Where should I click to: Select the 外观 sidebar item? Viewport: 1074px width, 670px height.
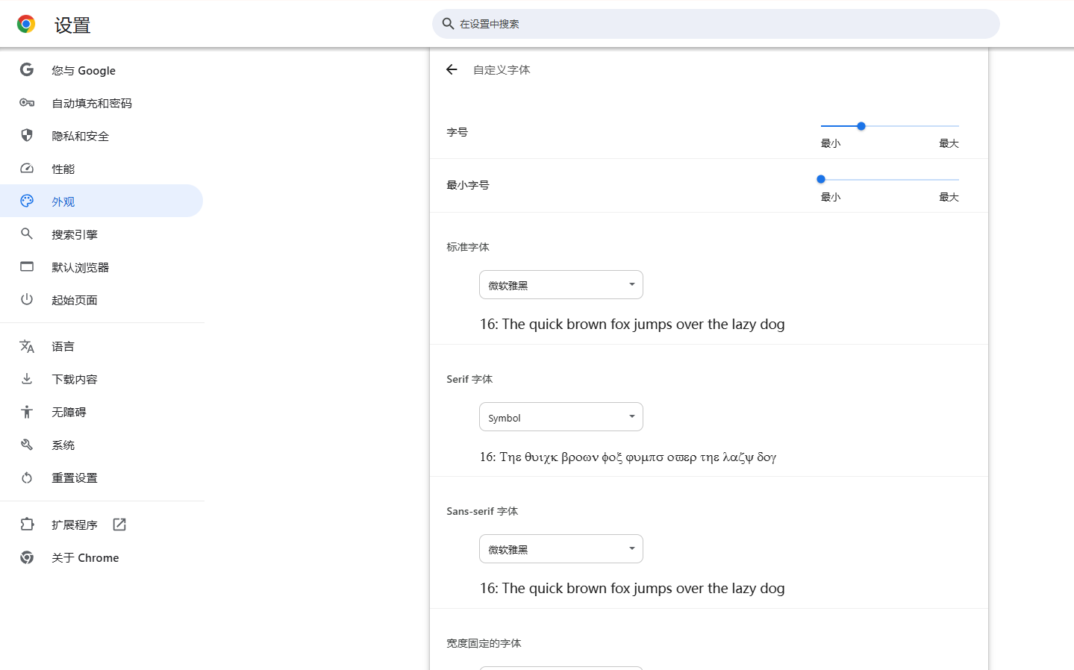pos(102,201)
